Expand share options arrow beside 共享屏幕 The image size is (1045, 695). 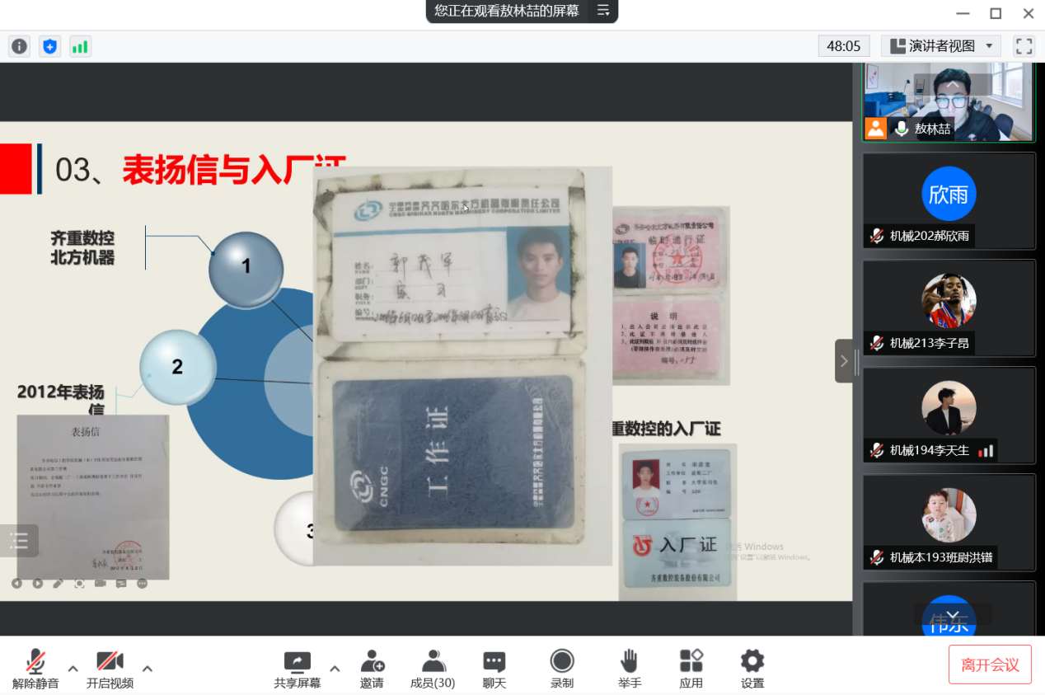(x=335, y=668)
